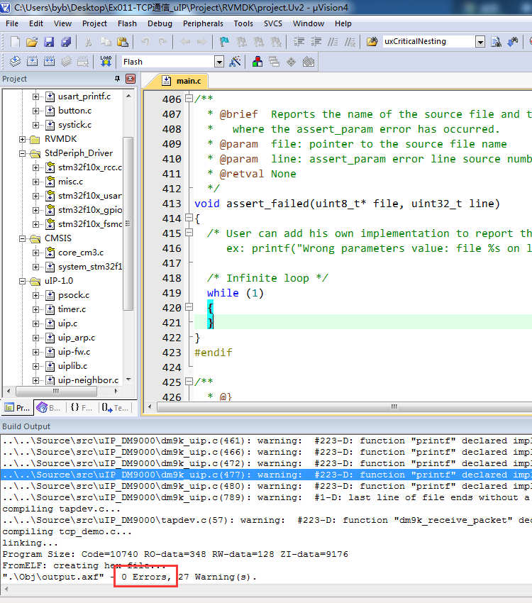Click the Copy toolbar icon

point(106,42)
